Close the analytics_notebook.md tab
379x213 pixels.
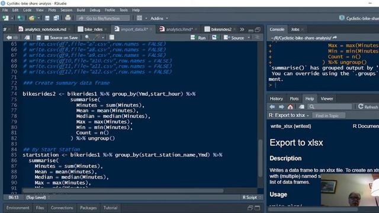click(69, 30)
